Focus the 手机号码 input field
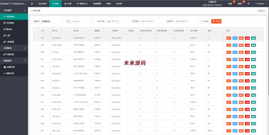This screenshot has width=269, height=135. point(152,21)
